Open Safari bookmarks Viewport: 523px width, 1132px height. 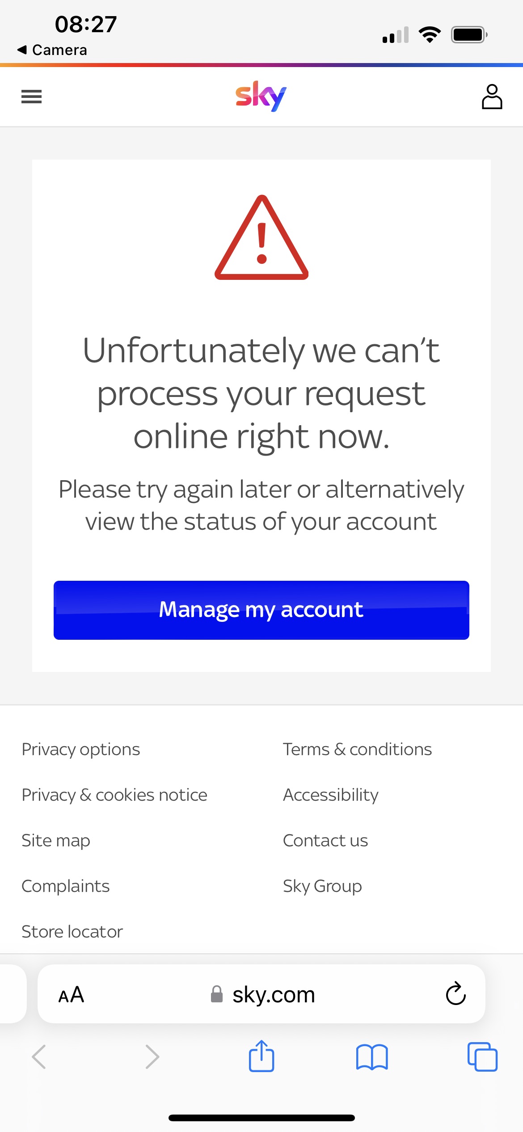coord(372,1057)
